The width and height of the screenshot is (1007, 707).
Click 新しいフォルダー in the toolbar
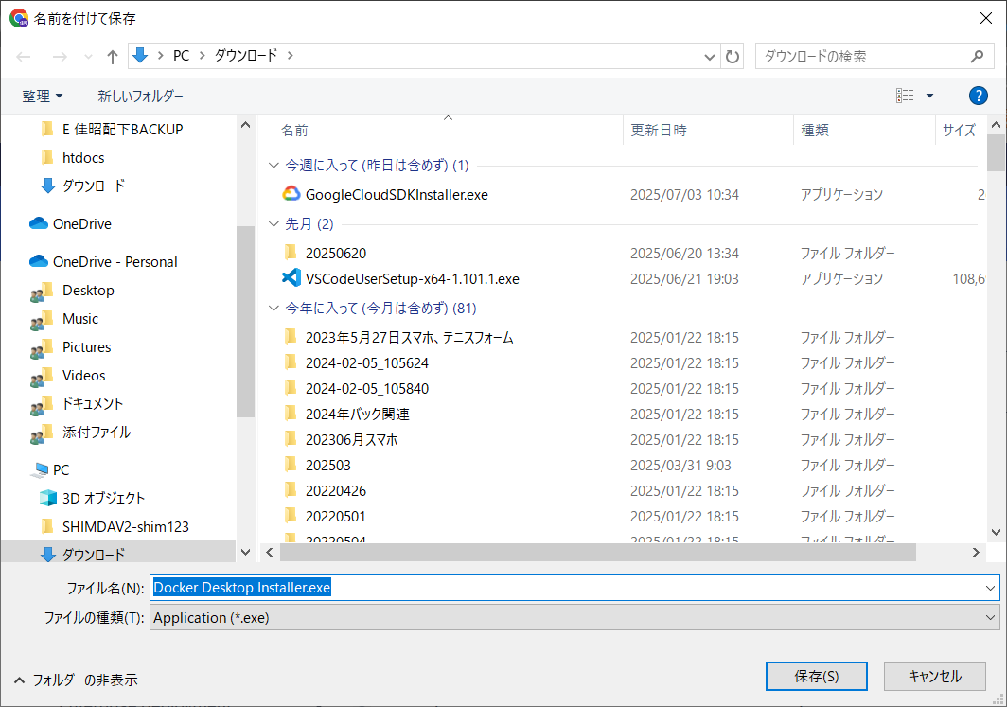coord(140,97)
